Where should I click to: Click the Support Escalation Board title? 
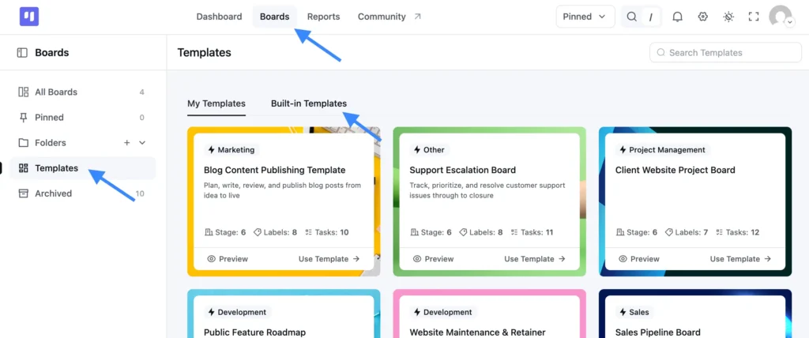tap(463, 171)
